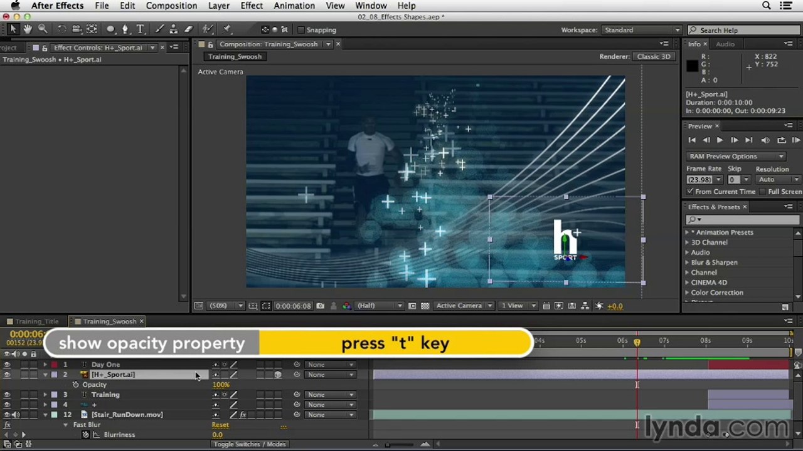
Task: Click Reset for Fast Blur effect
Action: pyautogui.click(x=220, y=425)
